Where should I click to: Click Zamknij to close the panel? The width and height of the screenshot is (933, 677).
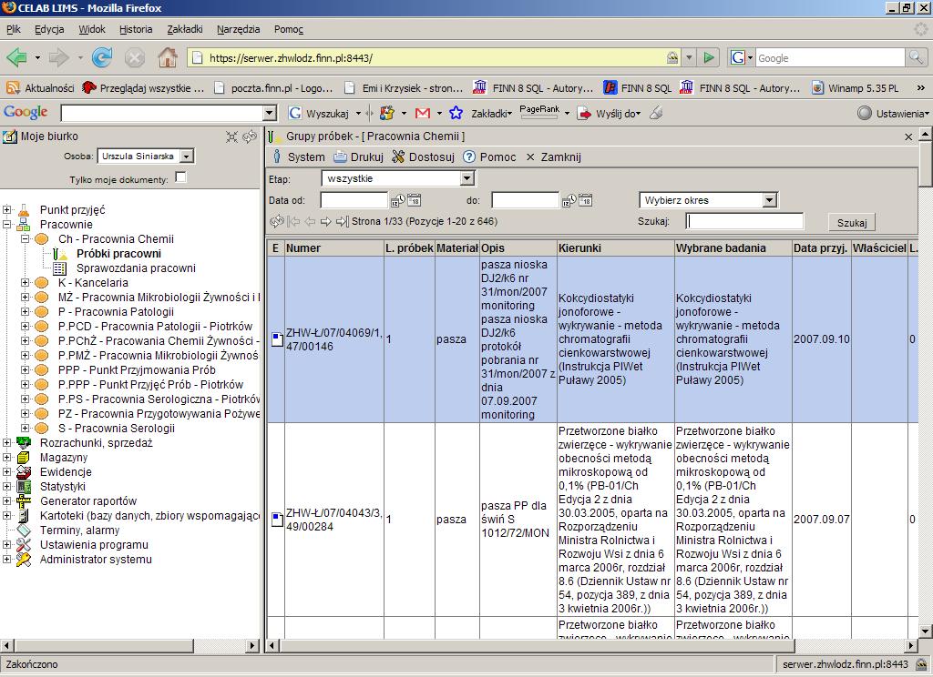[553, 157]
